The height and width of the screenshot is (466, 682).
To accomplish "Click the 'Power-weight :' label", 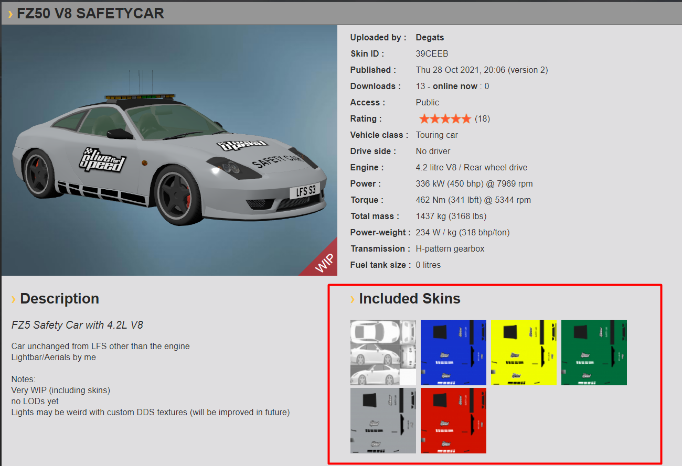I will click(x=381, y=233).
